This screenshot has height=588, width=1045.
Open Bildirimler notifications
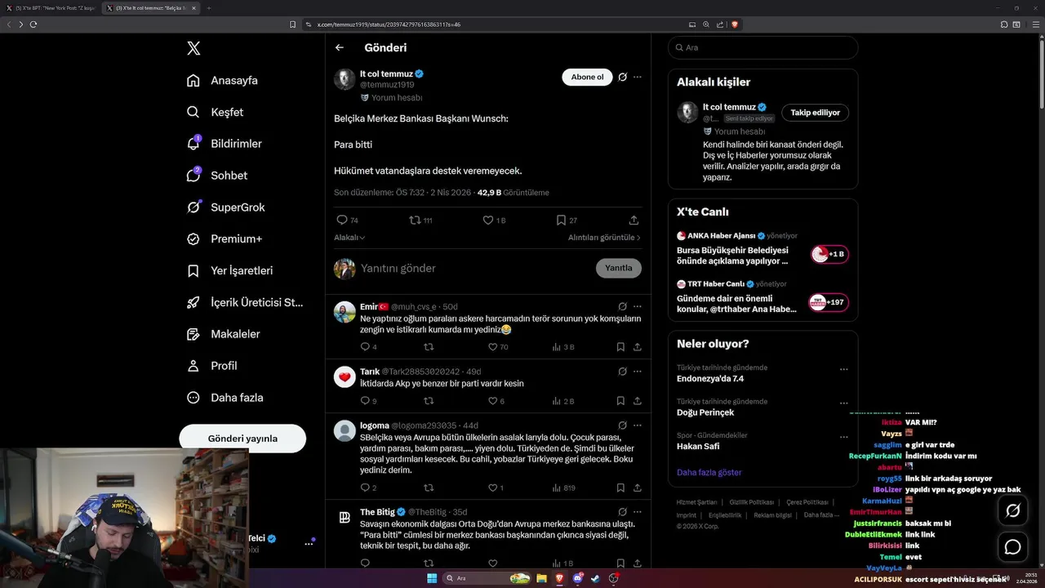(225, 144)
